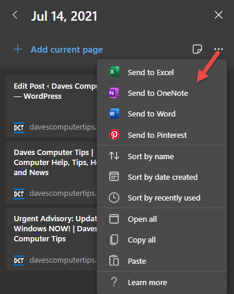Choose Send to Word

(x=162, y=114)
